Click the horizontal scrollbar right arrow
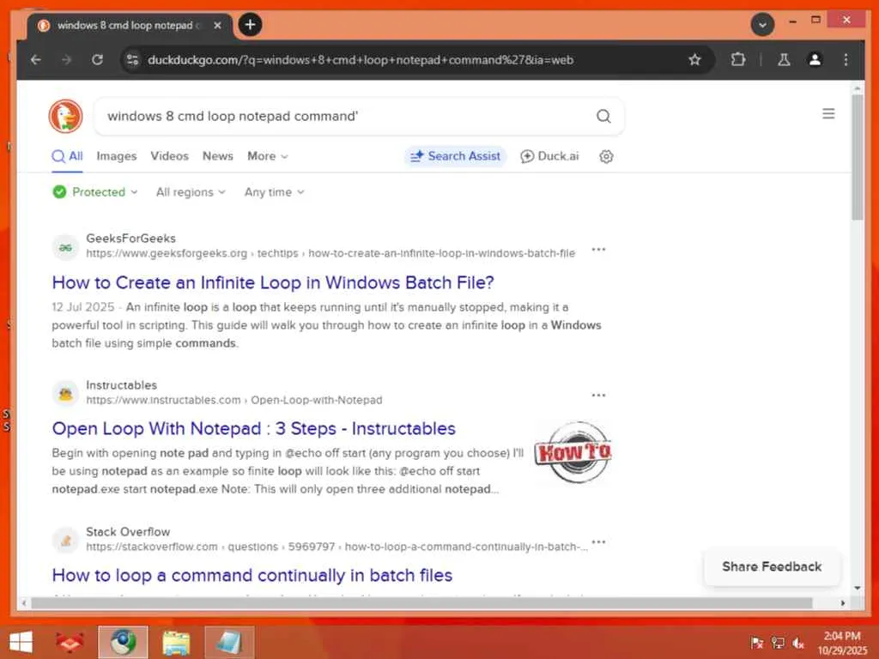 point(843,603)
